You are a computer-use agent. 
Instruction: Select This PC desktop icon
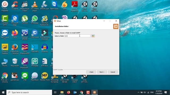tap(5, 62)
